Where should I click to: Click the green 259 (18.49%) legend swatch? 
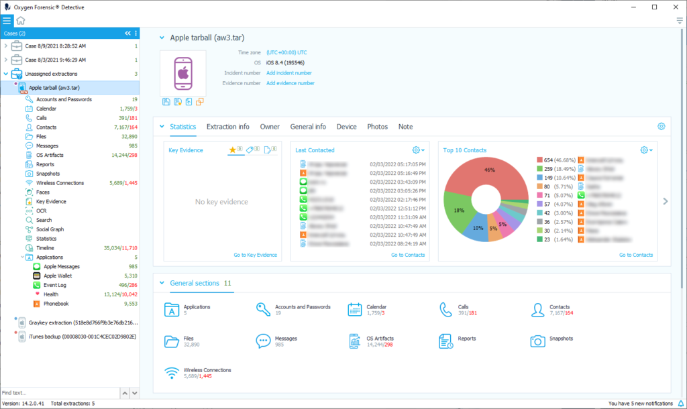540,169
